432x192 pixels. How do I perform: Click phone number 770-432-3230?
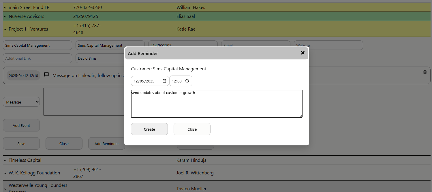coord(88,7)
